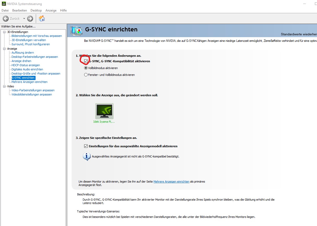The width and height of the screenshot is (317, 226).
Task: Open Surround, PhysX konfigurieren page
Action: point(31,44)
